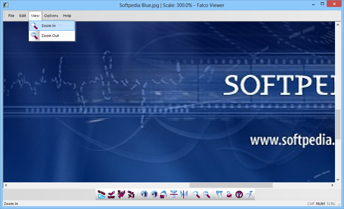
Task: Open settings with the tools icon
Action: [x=219, y=194]
